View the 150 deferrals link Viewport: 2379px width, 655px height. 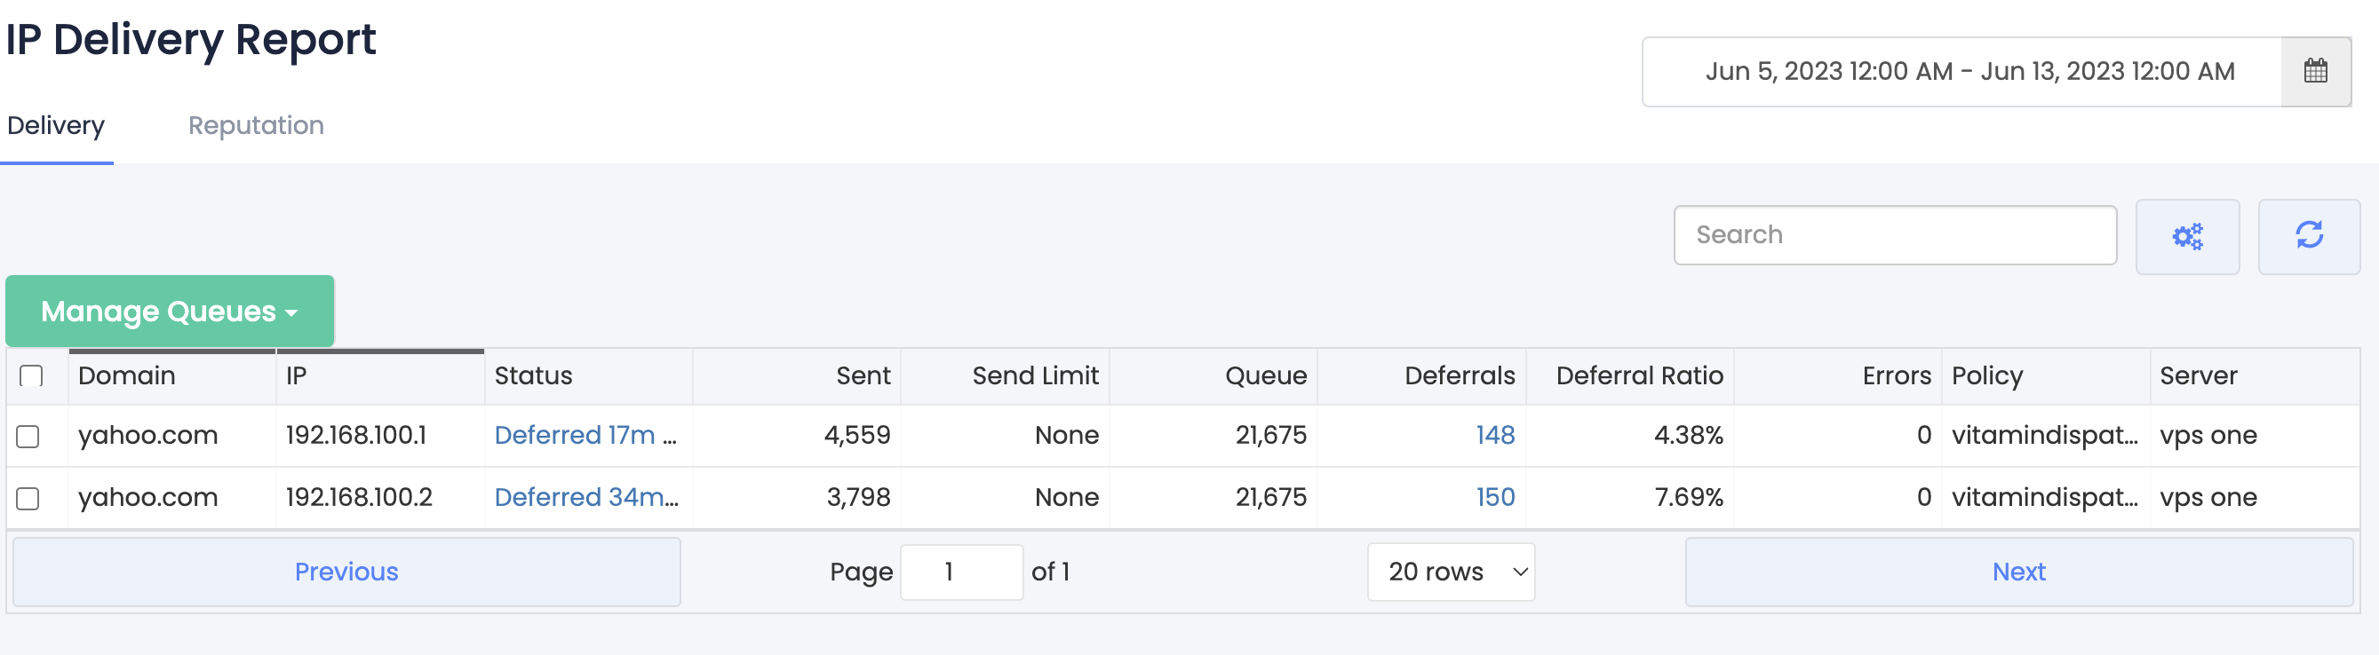coord(1495,498)
